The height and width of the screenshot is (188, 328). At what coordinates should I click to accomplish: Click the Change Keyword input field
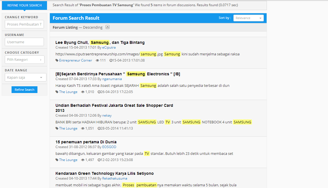[x=24, y=24]
